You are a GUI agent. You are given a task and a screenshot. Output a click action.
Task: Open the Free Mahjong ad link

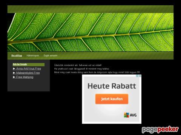[x=23, y=77]
